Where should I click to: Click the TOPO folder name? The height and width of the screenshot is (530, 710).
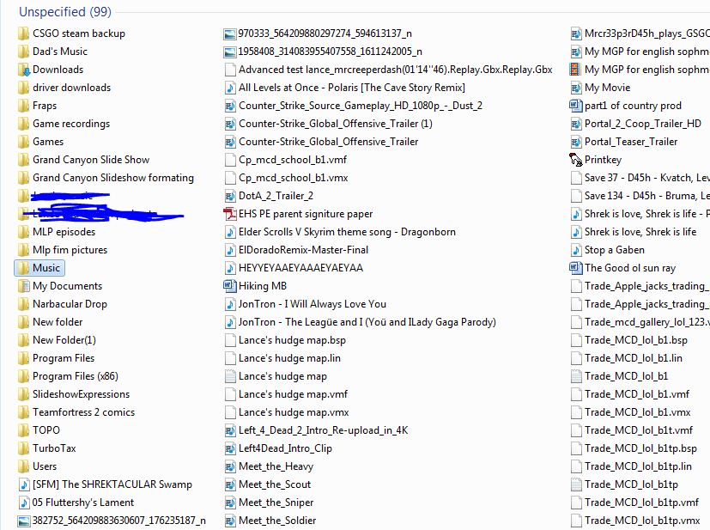click(x=46, y=430)
